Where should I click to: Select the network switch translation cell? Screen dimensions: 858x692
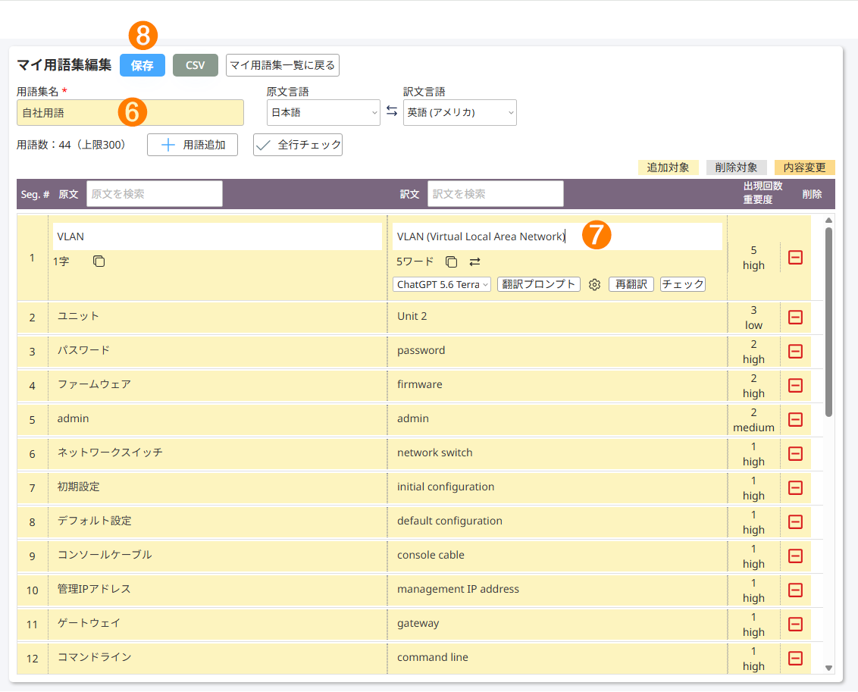pyautogui.click(x=557, y=453)
